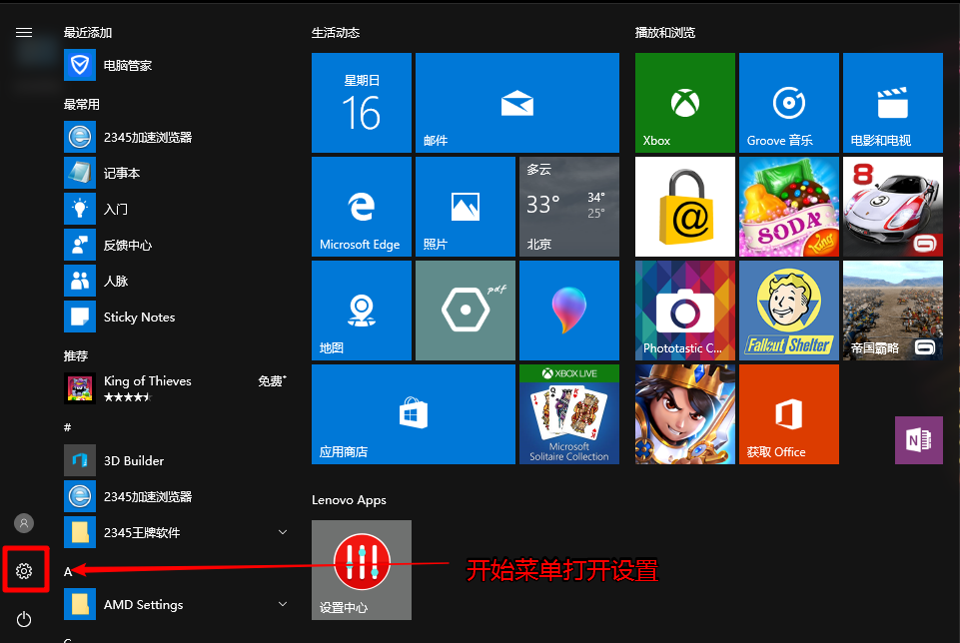Open the 北京 weather tile
Viewport: 960px width, 643px height.
tap(569, 207)
